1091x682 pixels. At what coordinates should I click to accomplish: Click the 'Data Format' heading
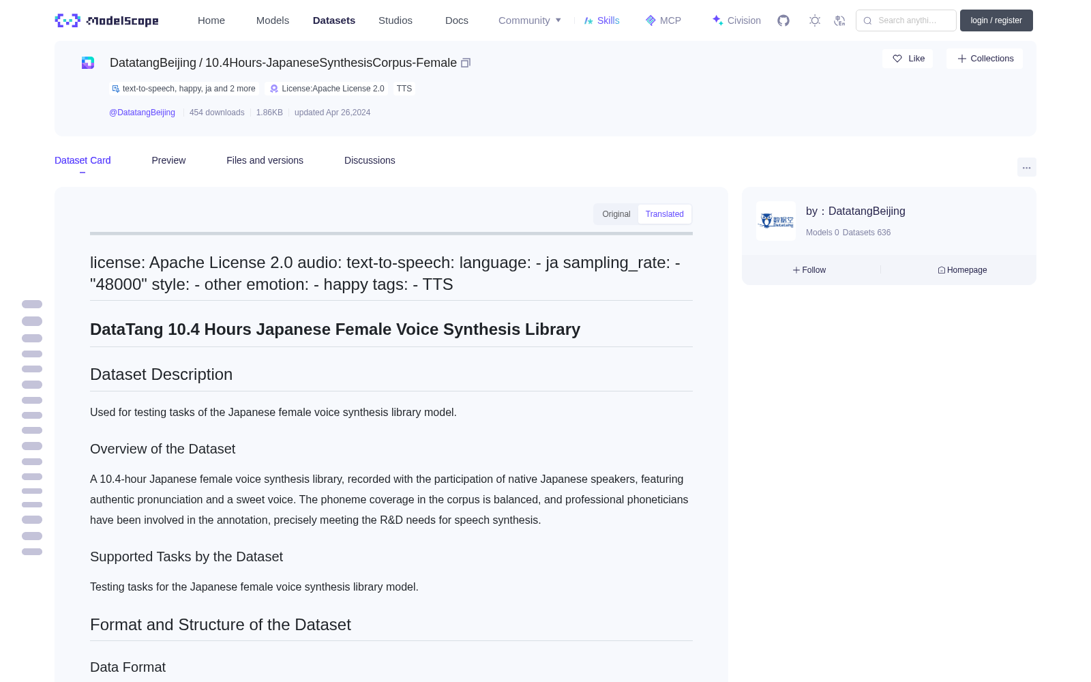pyautogui.click(x=128, y=667)
